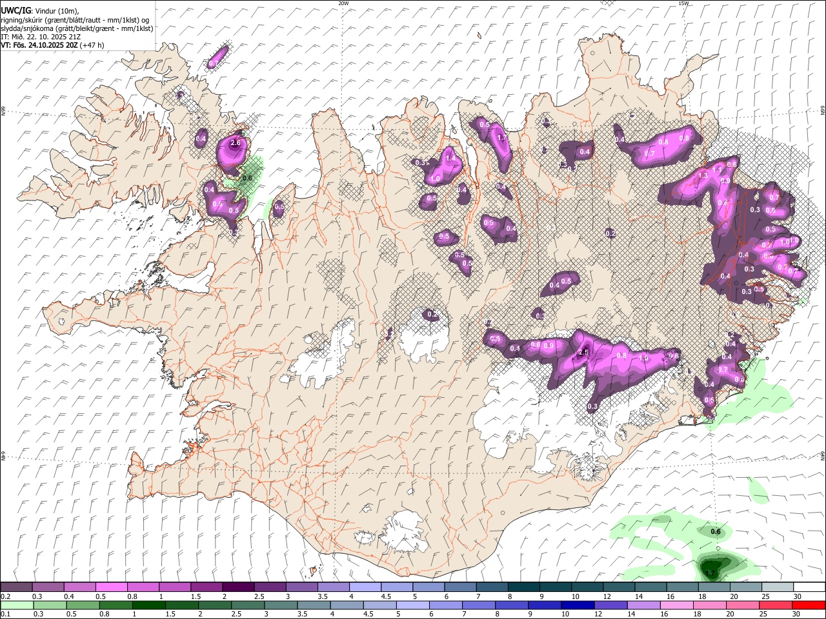The width and height of the screenshot is (826, 619).
Task: Click the 'VT: Fös. 24.10.2025 20Z (+47 h)' line
Action: [52, 45]
